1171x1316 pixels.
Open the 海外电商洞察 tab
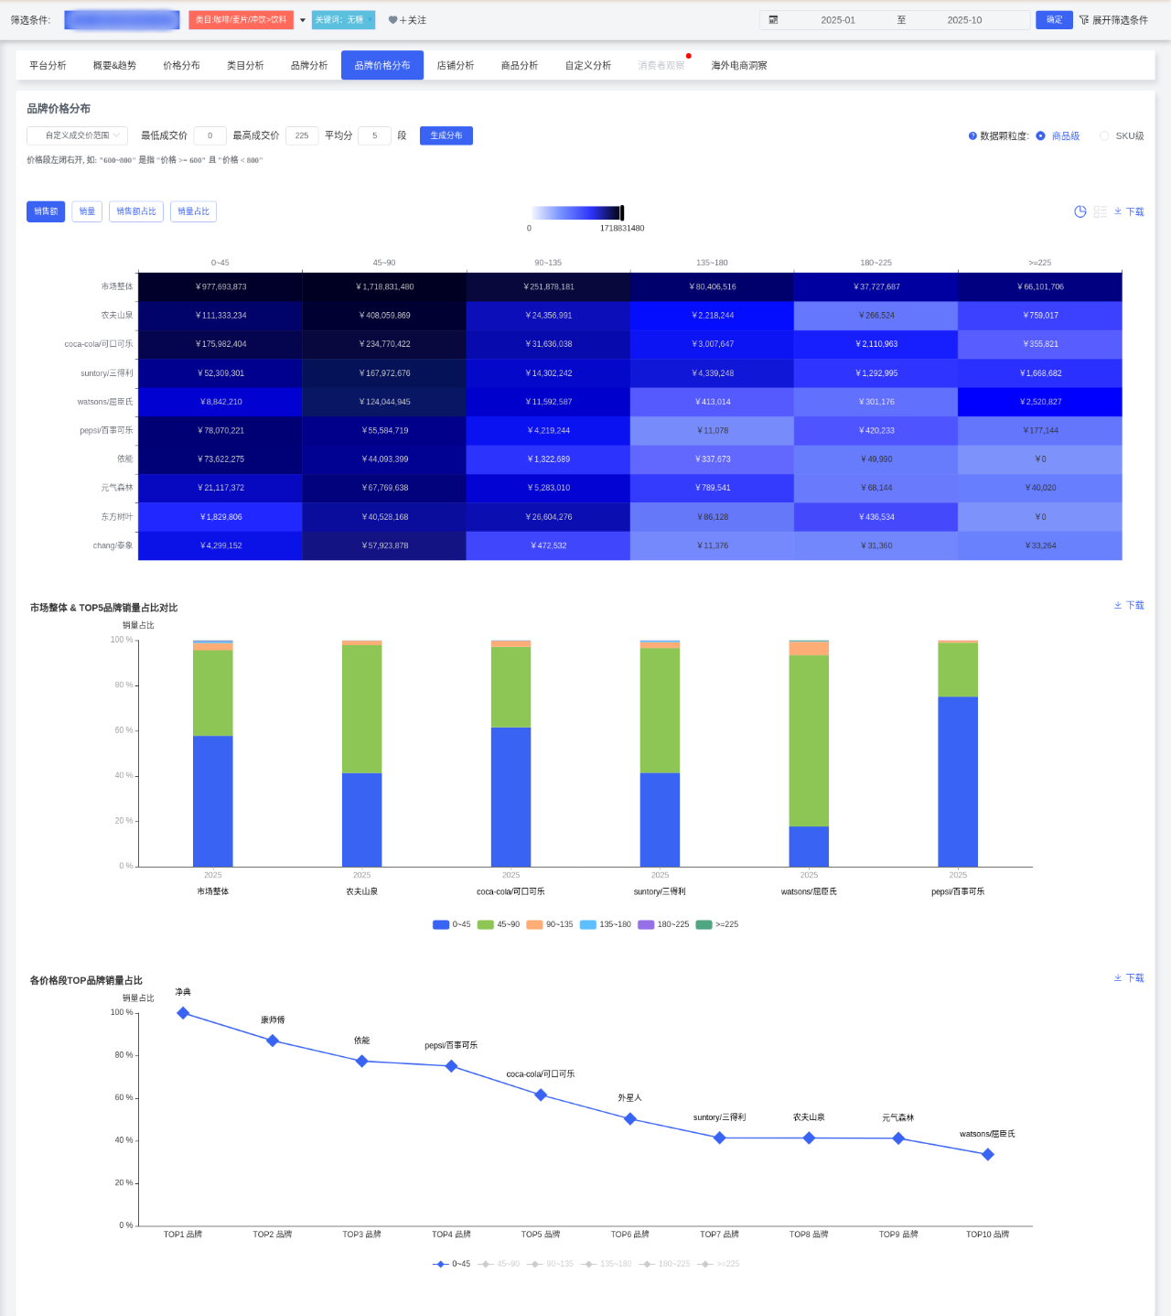(739, 66)
